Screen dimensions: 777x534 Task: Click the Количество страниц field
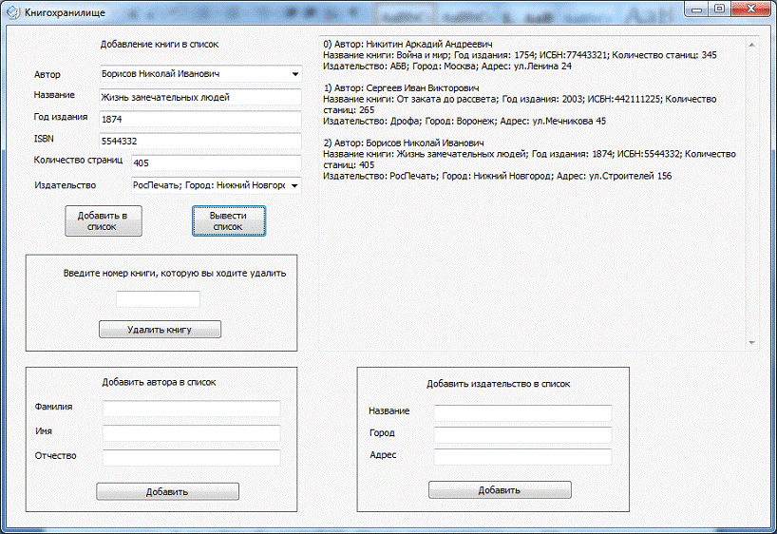coord(216,162)
